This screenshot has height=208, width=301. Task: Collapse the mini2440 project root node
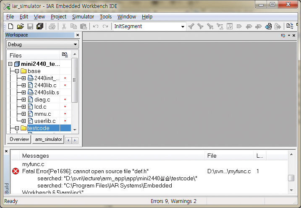pyautogui.click(x=10, y=64)
